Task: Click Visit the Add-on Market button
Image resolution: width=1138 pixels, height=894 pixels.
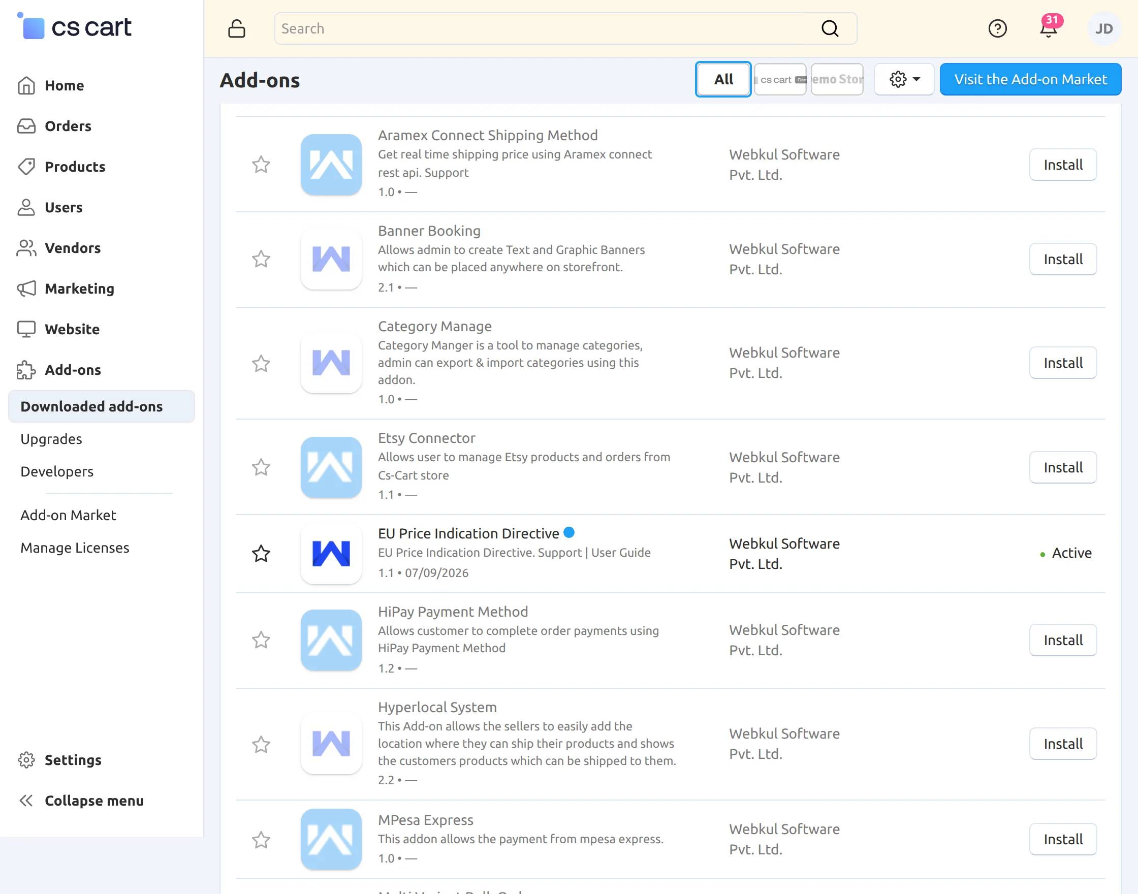Action: click(x=1030, y=79)
